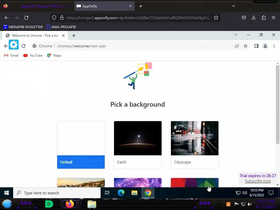This screenshot has width=280, height=210.
Task: Open Firefox downloads panel
Action: pyautogui.click(x=253, y=17)
